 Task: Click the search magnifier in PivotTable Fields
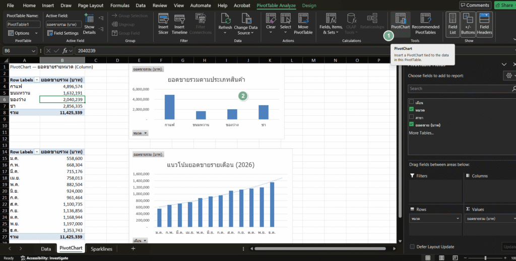point(513,89)
